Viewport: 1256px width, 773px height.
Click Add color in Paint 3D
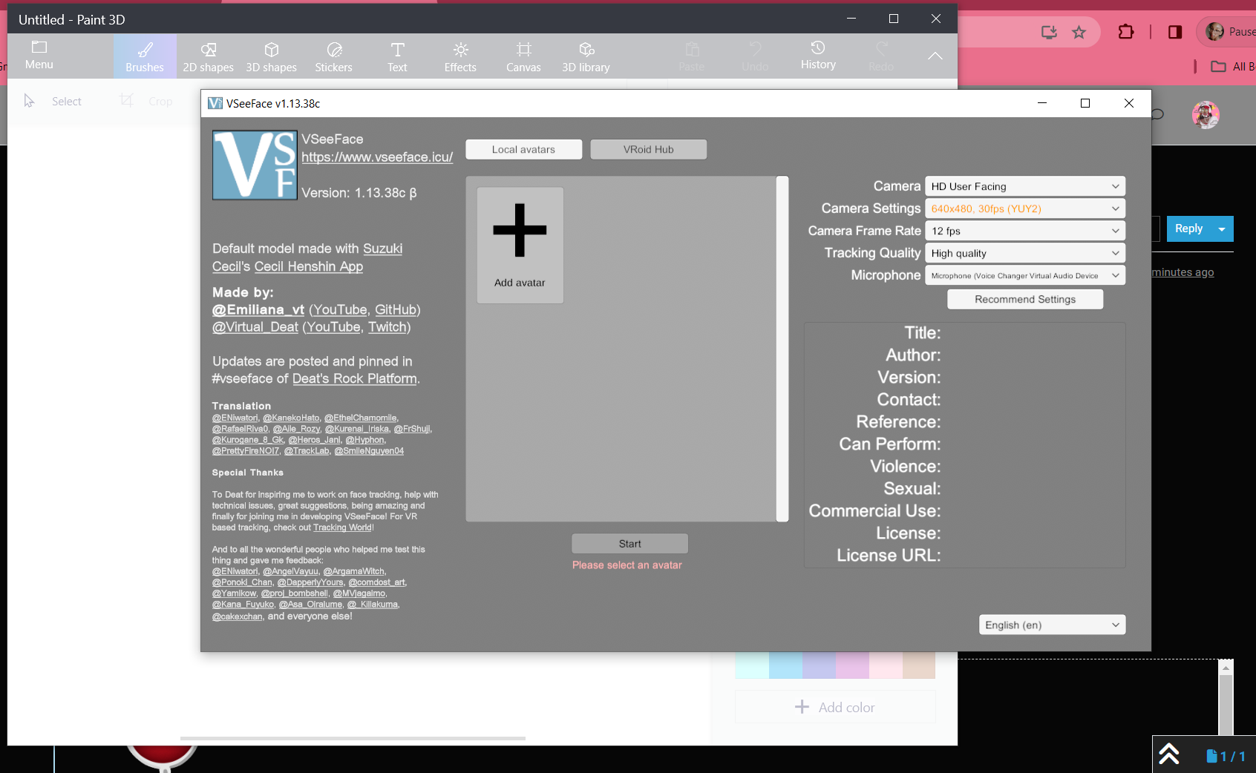pos(835,707)
